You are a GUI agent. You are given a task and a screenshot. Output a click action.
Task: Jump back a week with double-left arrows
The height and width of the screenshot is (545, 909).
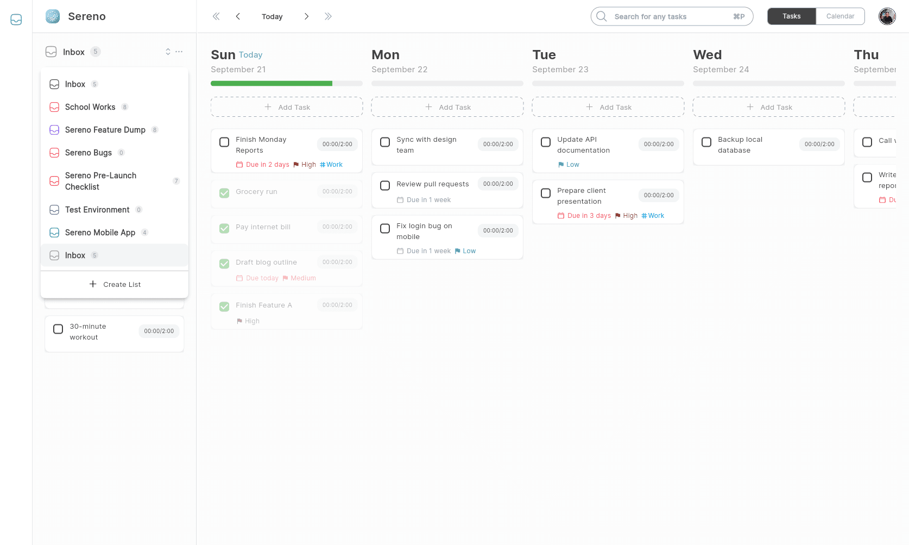point(216,16)
